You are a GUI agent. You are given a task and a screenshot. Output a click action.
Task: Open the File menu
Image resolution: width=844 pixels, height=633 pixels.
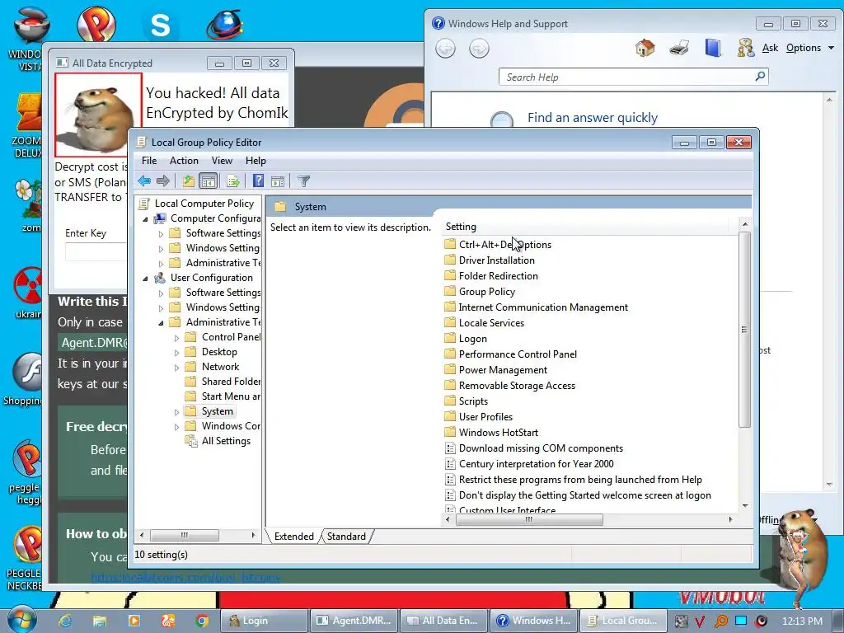pos(149,161)
